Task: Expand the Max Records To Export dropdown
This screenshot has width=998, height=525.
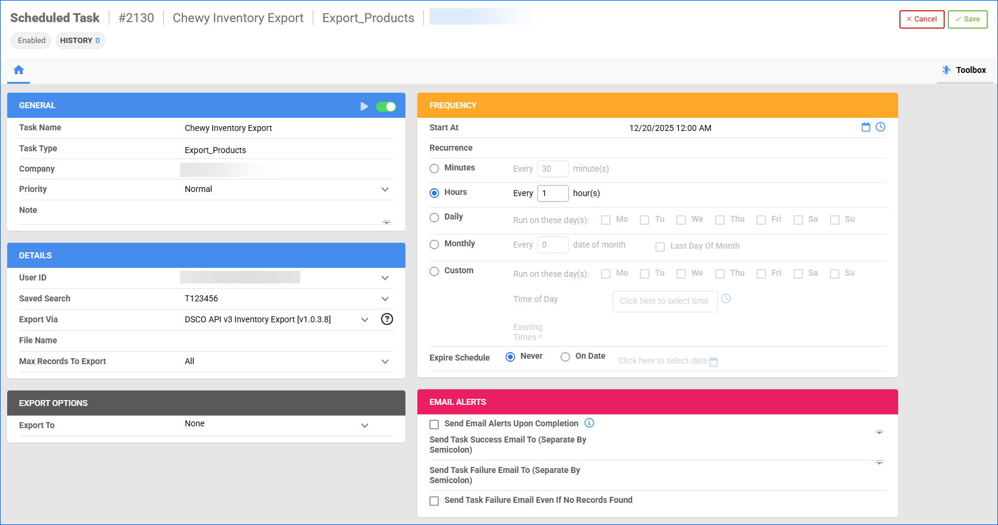Action: tap(385, 362)
